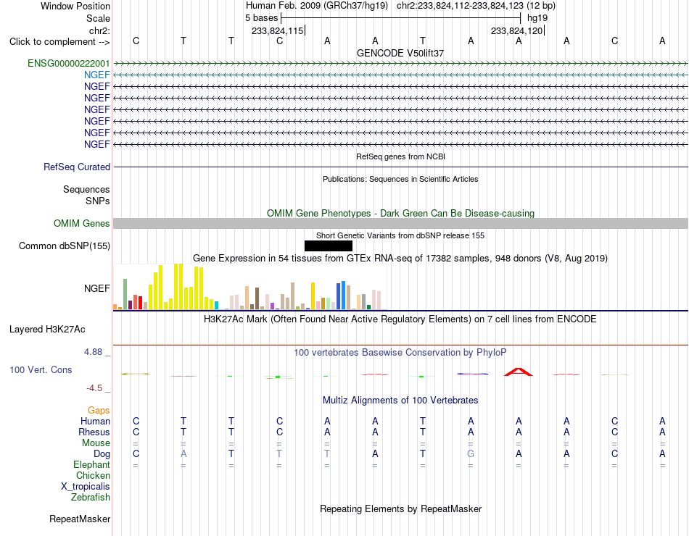The width and height of the screenshot is (689, 536).
Task: Click the Human Feb. 2009 (GRCh37/hg19) text
Action: click(317, 6)
